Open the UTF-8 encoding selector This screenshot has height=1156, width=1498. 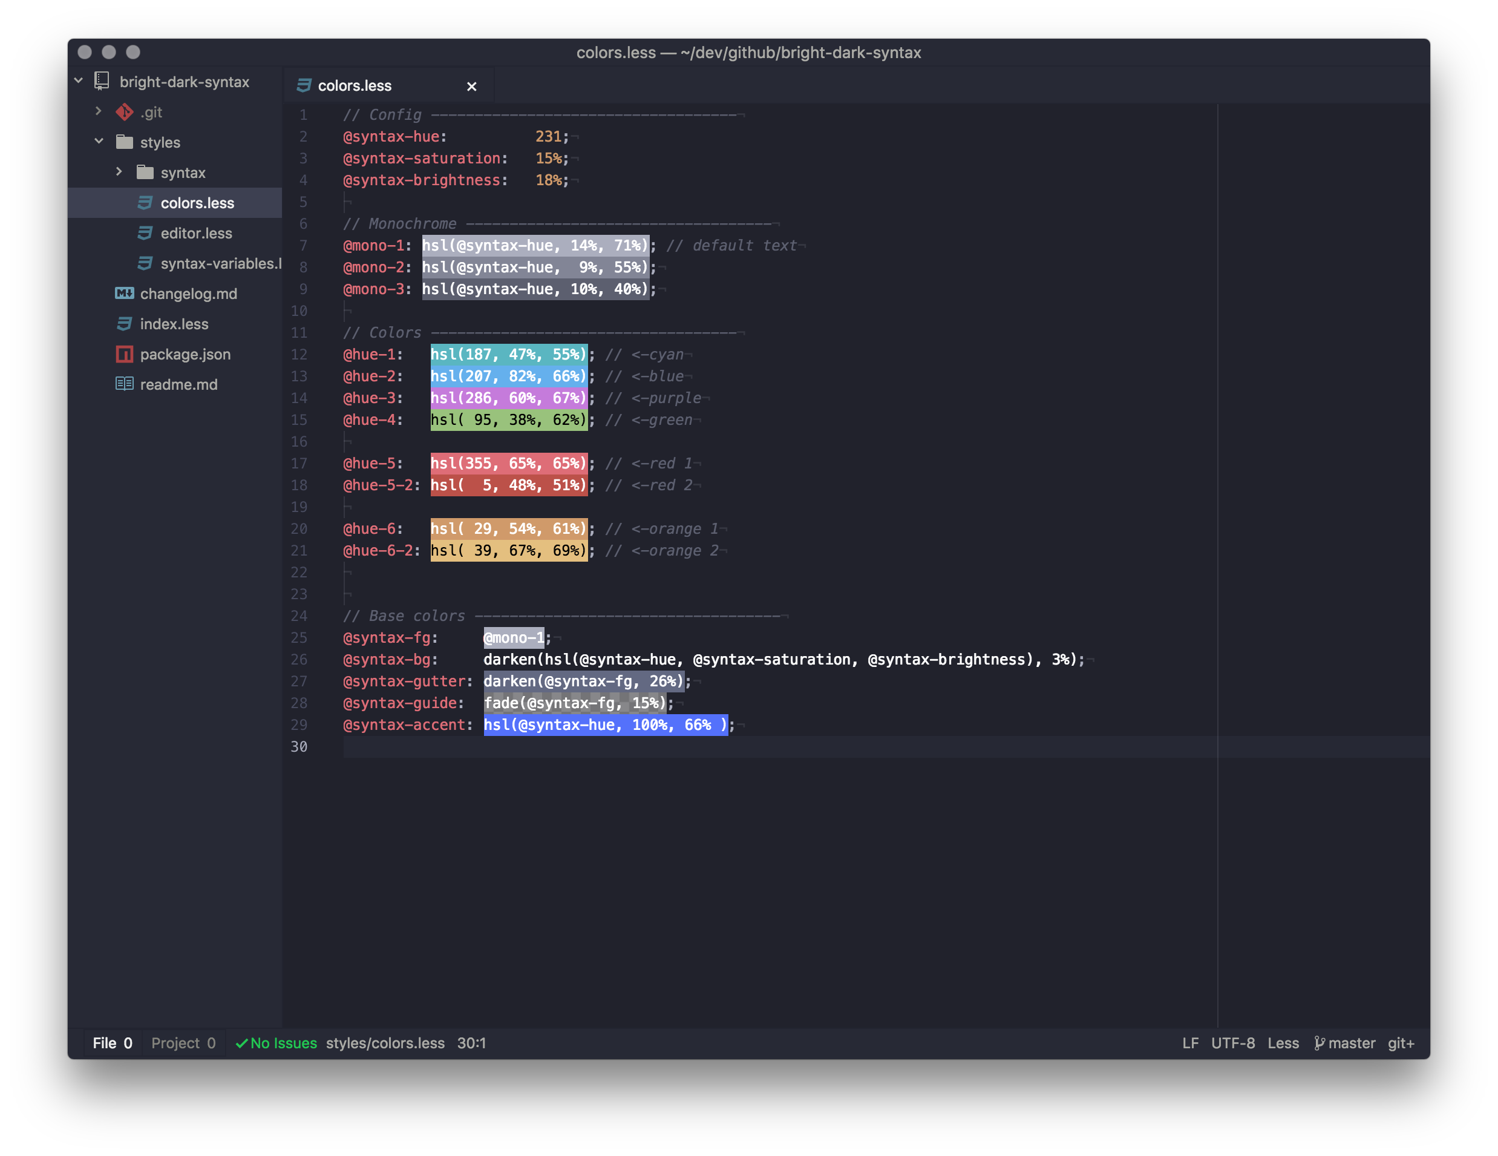(x=1232, y=1043)
